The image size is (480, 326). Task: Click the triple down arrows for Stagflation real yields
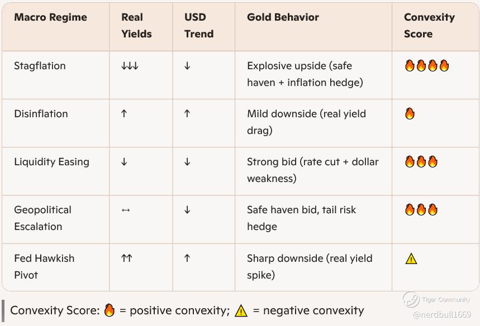(x=130, y=66)
